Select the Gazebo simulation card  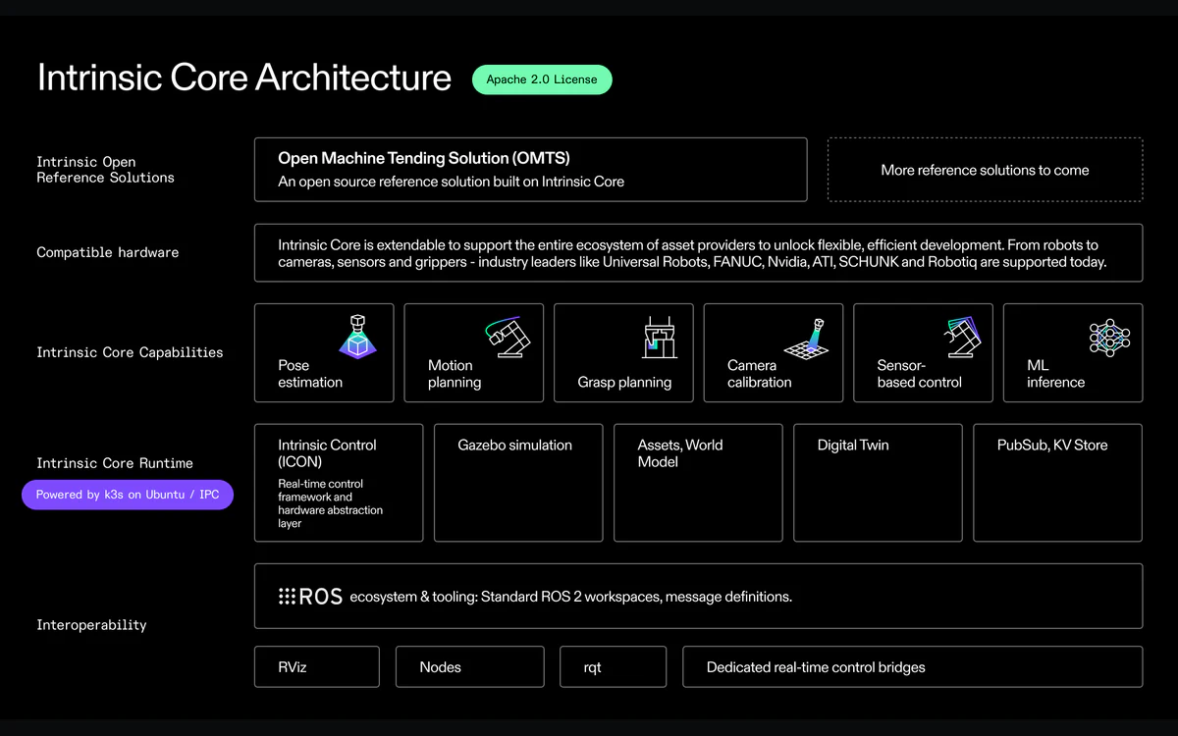[518, 483]
